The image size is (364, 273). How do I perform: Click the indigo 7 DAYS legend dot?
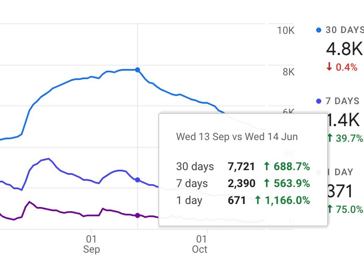319,101
